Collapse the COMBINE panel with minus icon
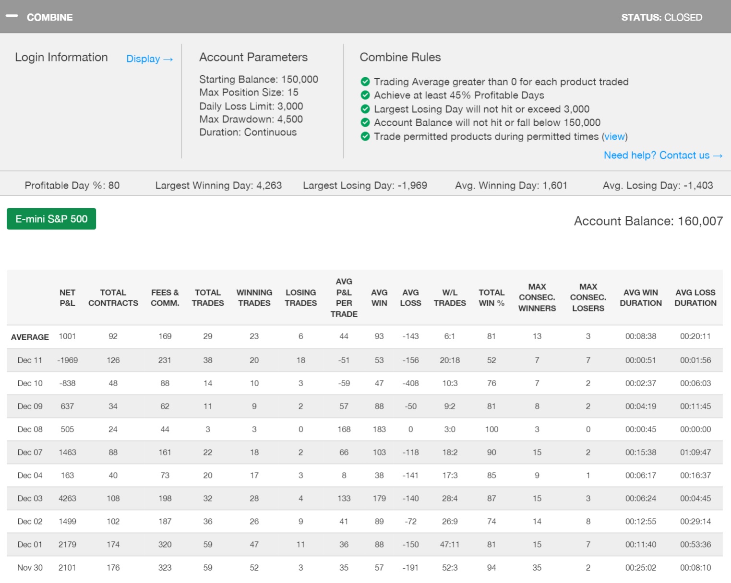This screenshot has width=731, height=583. click(12, 16)
